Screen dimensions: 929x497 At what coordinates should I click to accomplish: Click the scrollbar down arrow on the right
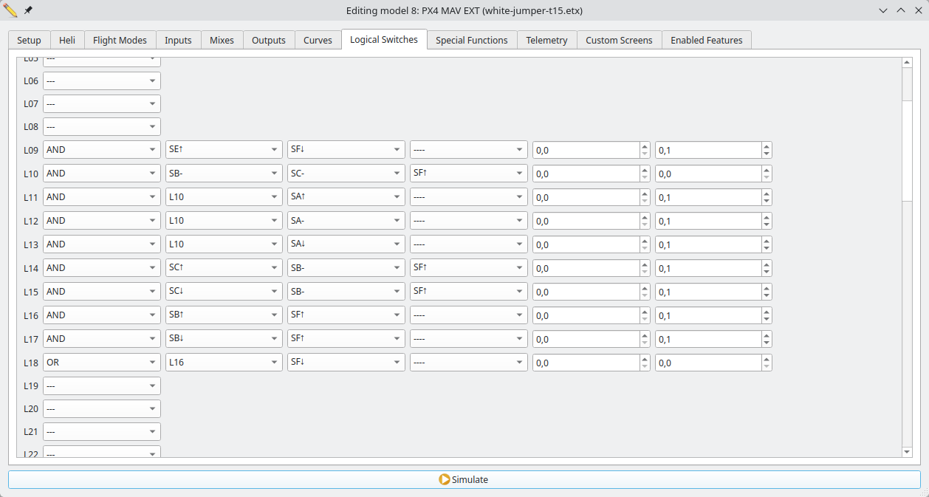click(x=907, y=451)
